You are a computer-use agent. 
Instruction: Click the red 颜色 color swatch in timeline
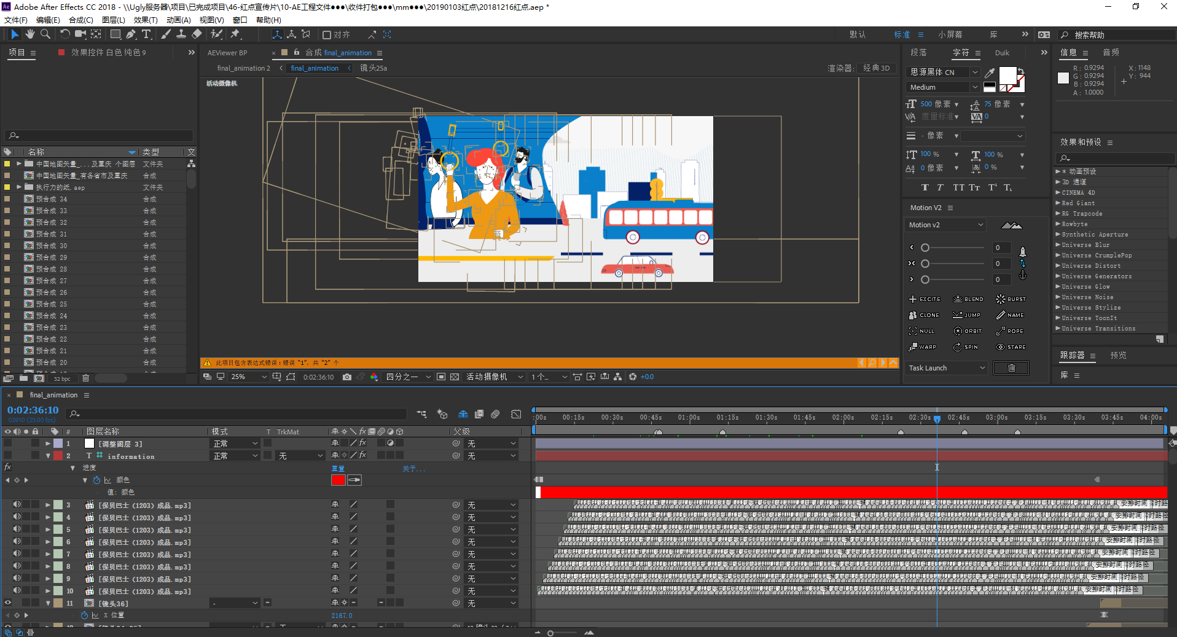[338, 480]
